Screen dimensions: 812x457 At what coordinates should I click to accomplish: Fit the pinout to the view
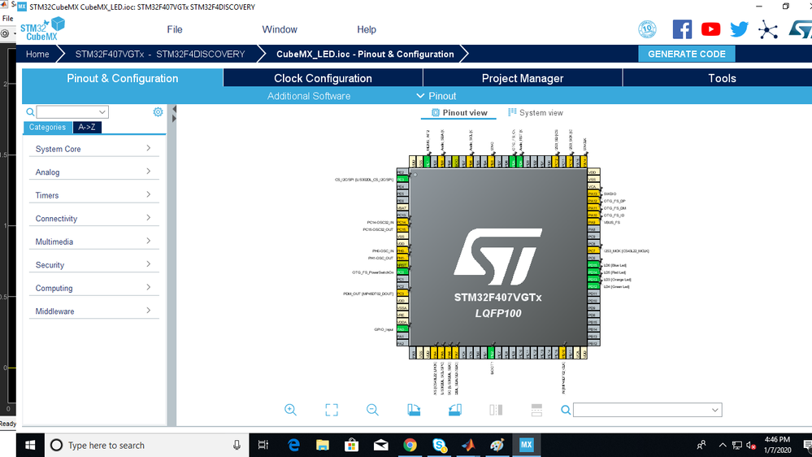tap(332, 410)
